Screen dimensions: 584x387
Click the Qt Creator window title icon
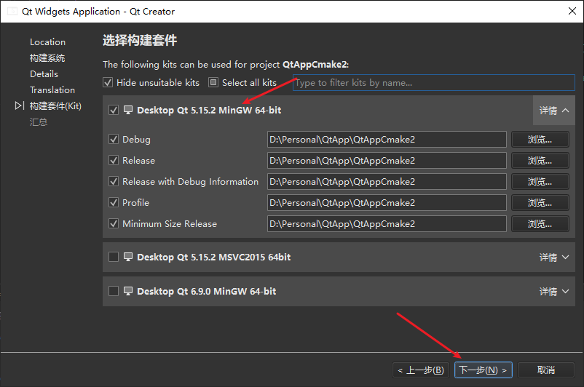[12, 11]
